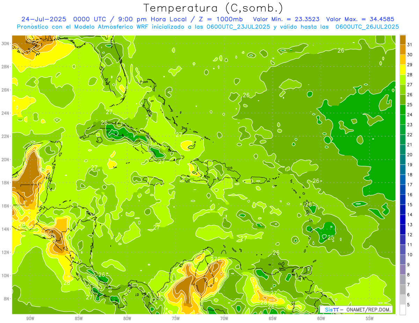Click the 'Sisπ' logo text
This screenshot has height=323, width=419.
click(331, 309)
